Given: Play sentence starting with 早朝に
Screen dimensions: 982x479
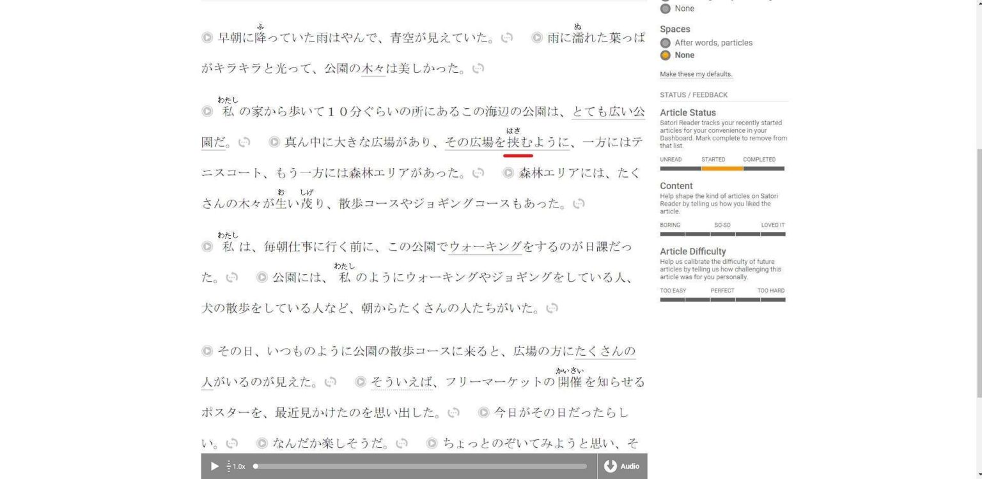Looking at the screenshot, I should pyautogui.click(x=207, y=38).
